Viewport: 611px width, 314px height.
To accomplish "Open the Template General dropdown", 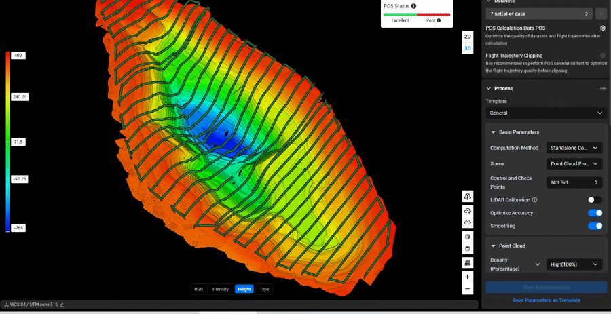I will click(x=546, y=113).
